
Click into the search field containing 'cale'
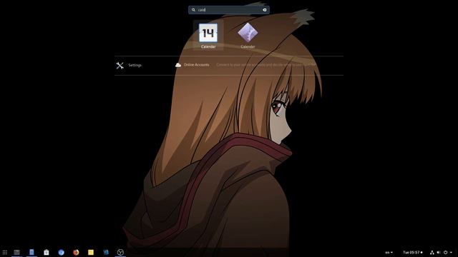pos(229,10)
